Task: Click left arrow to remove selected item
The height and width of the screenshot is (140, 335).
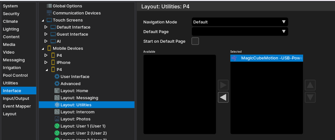Action: pos(223,97)
